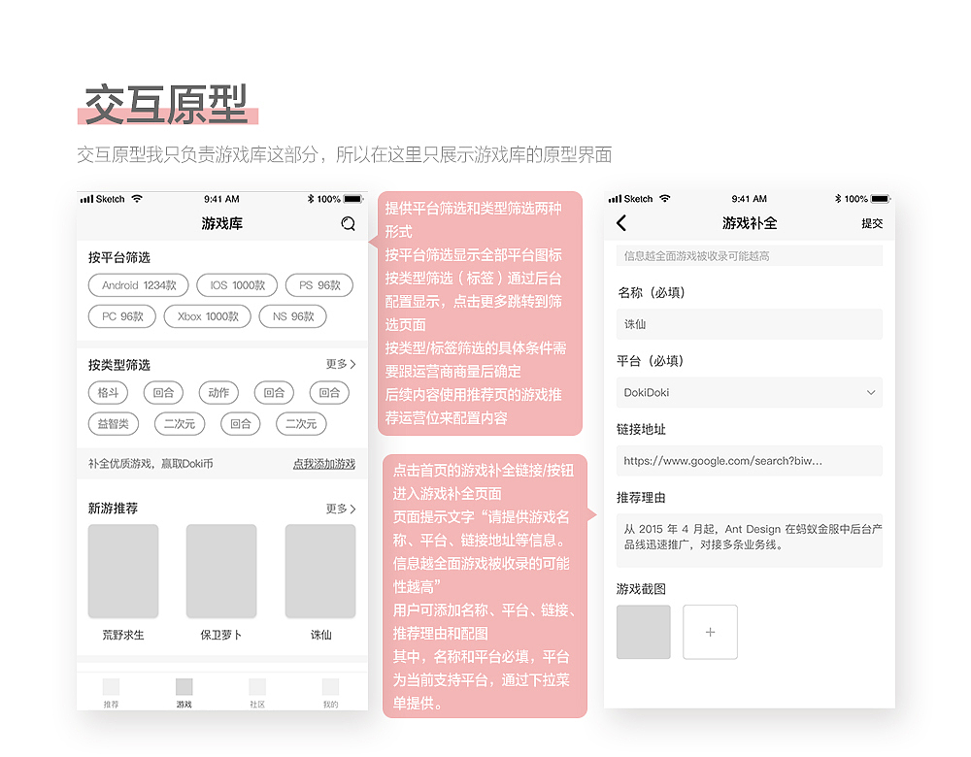
Task: Select the PS 96款 platform chip
Action: tap(319, 285)
